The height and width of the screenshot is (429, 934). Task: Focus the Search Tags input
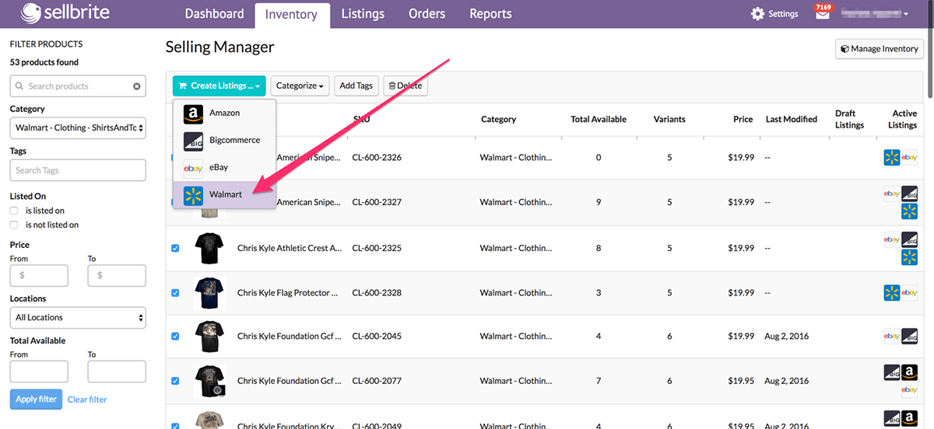pos(78,170)
